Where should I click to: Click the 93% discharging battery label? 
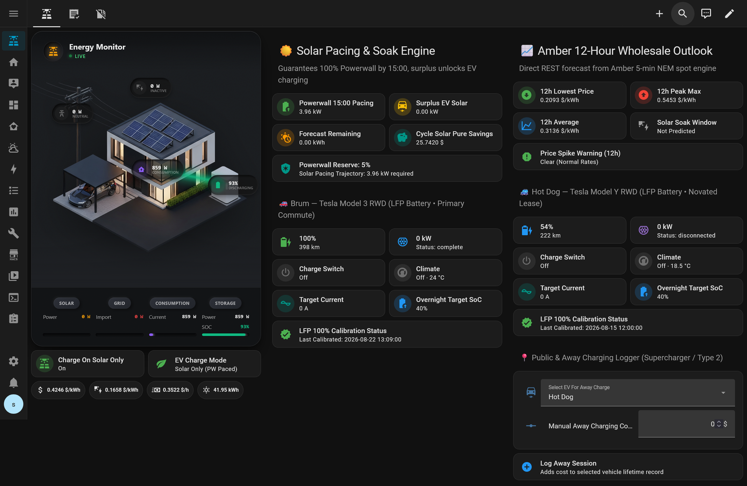[x=233, y=185]
